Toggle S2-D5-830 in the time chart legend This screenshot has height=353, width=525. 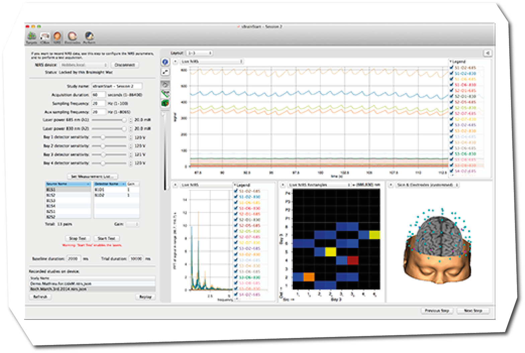pos(451,108)
